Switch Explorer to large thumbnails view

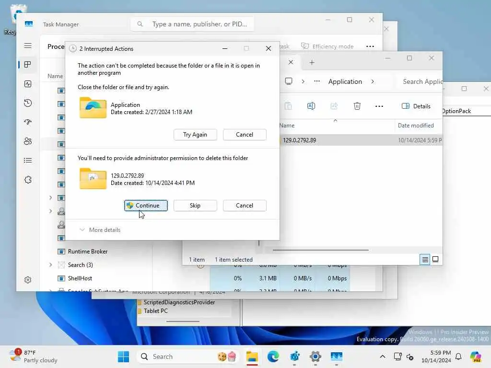pos(435,259)
